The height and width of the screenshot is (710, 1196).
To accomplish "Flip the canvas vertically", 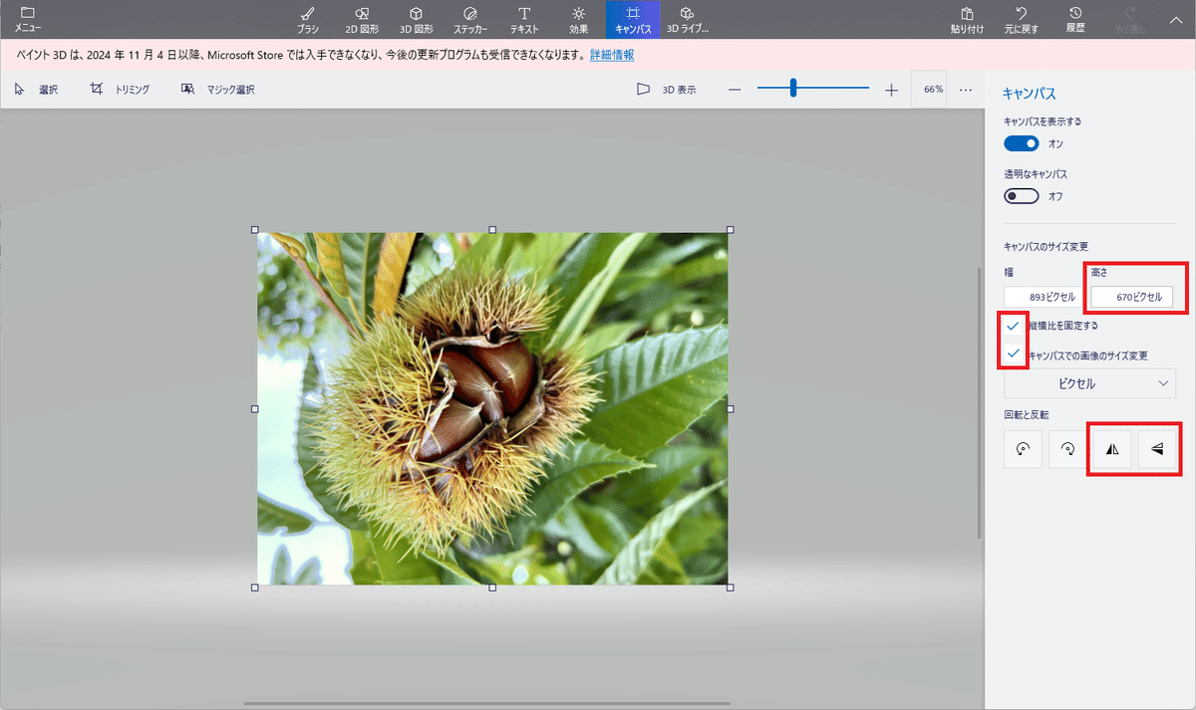I will 1157,449.
